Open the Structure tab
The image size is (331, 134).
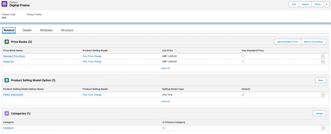click(67, 30)
